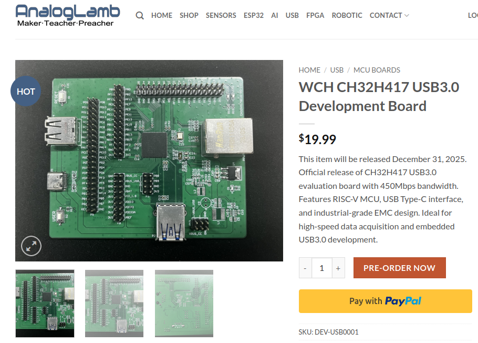478x343 pixels.
Task: Expand the CONTACT dropdown menu
Action: coord(389,15)
